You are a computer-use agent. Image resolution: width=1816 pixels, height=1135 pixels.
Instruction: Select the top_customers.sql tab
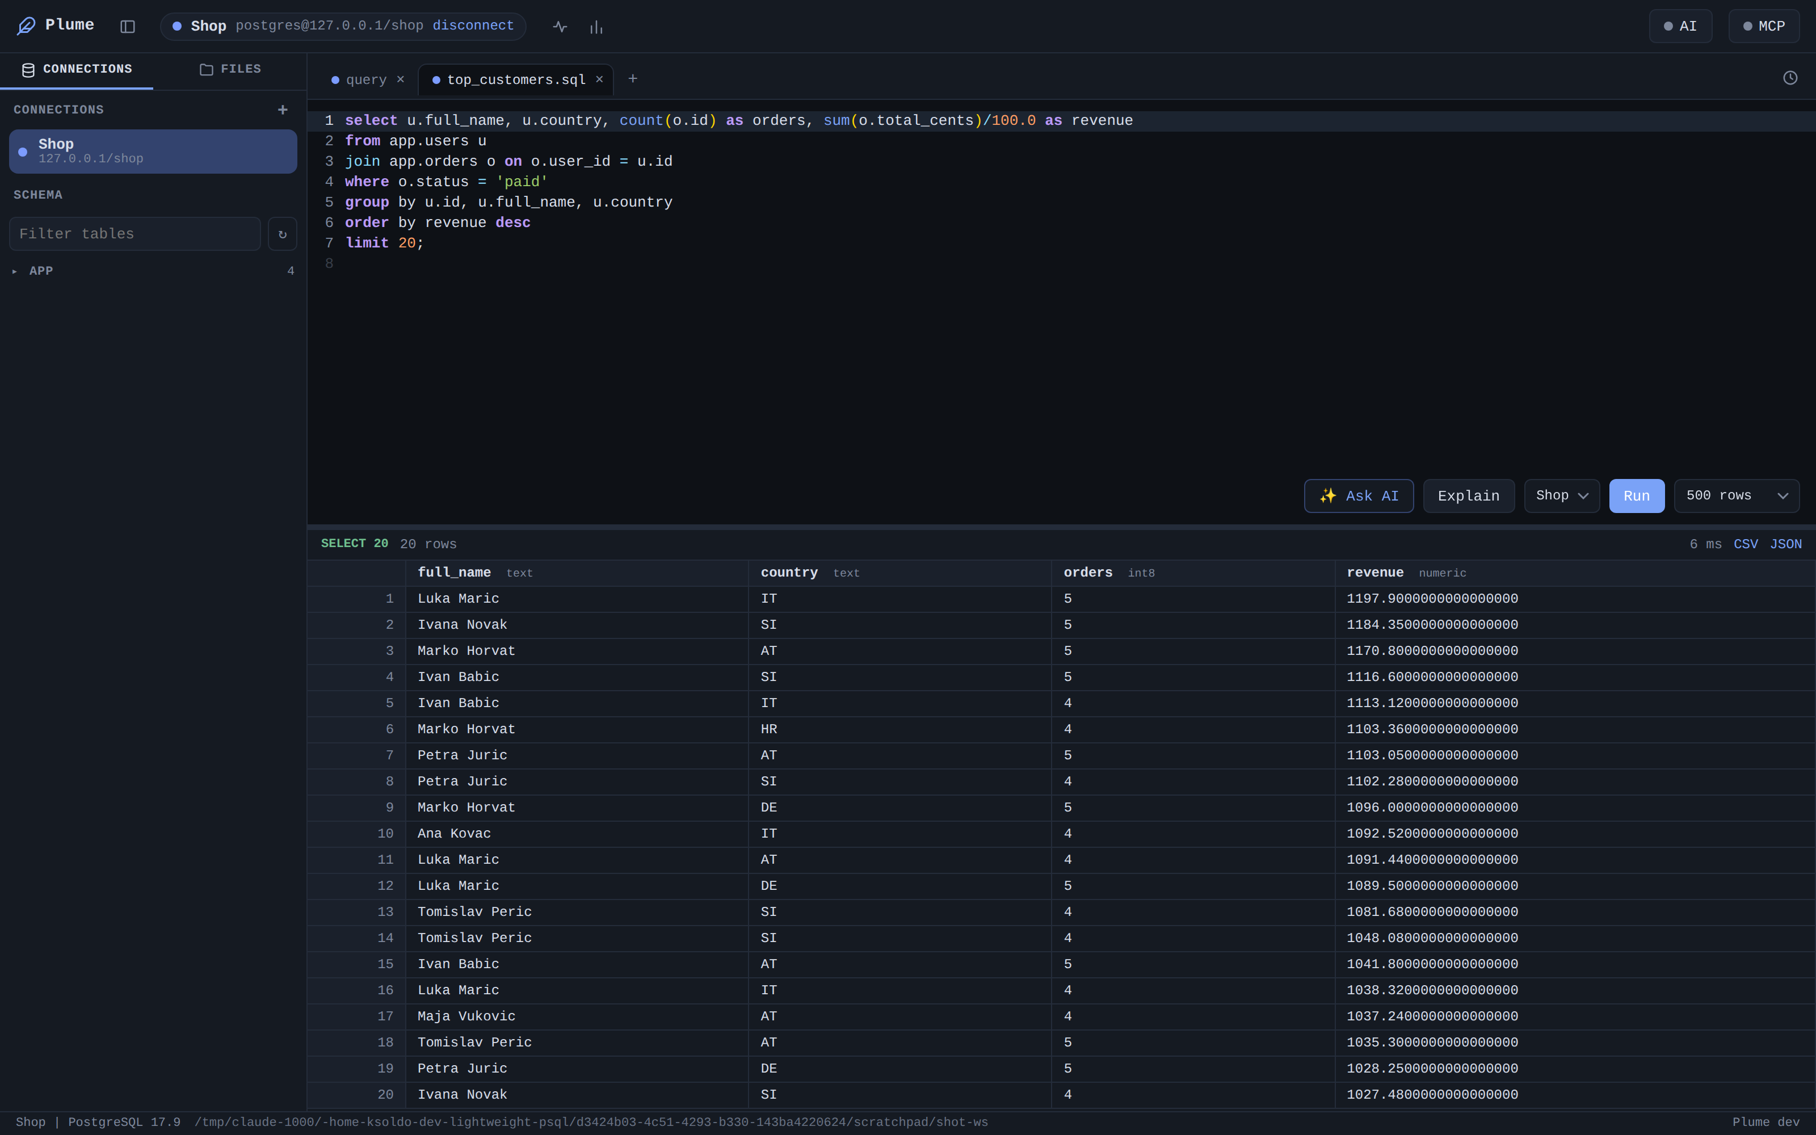point(515,81)
